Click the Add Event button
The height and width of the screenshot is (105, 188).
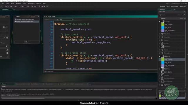27,42
